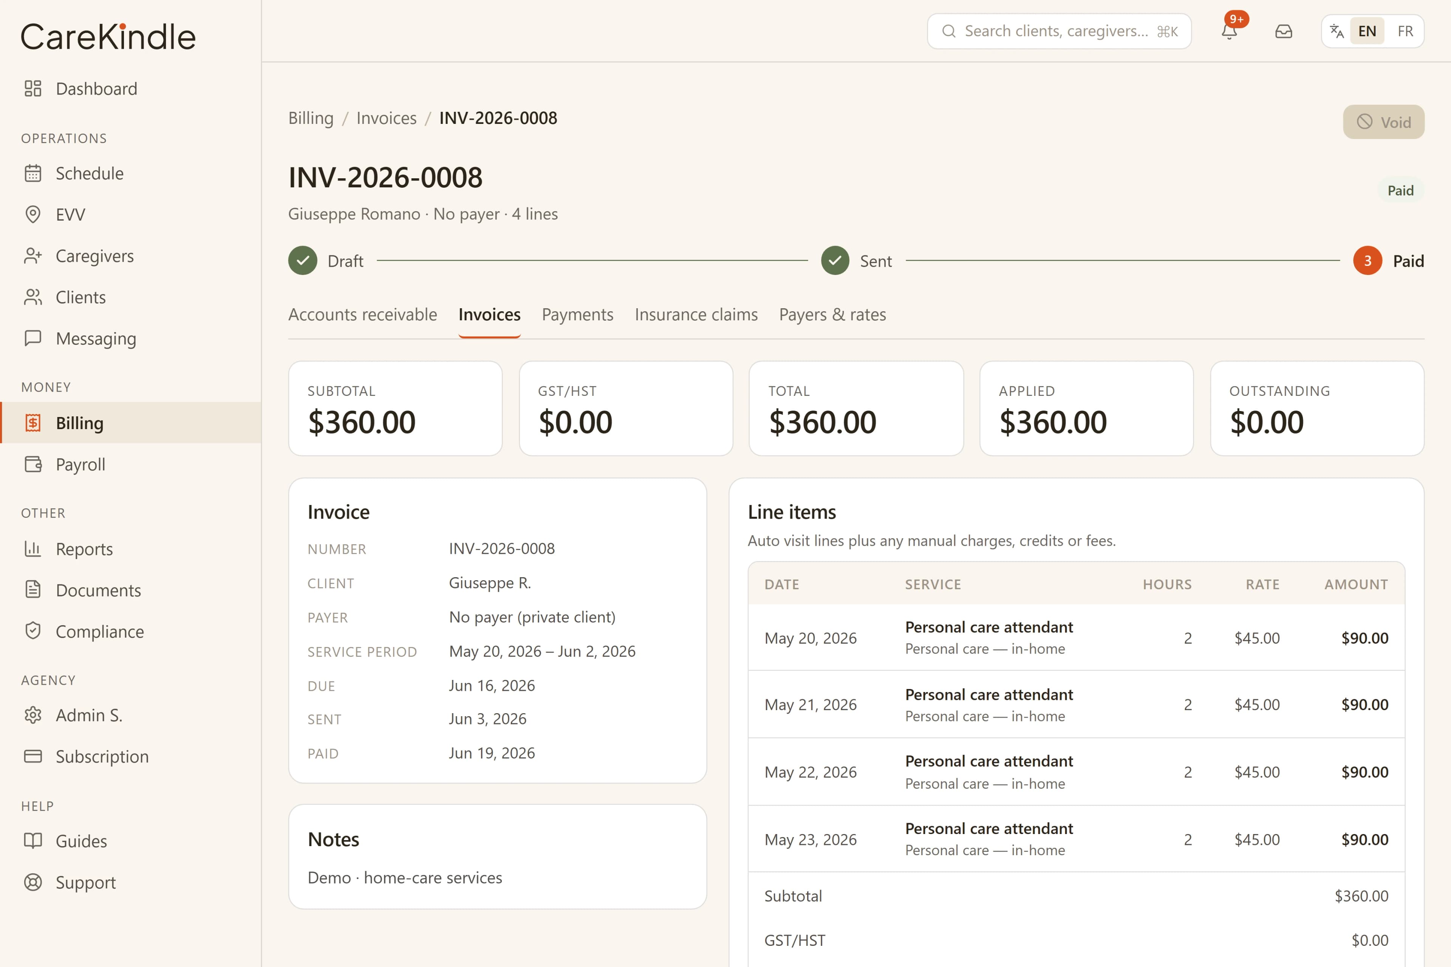The height and width of the screenshot is (967, 1451).
Task: Click the HOURS column header
Action: pyautogui.click(x=1166, y=584)
